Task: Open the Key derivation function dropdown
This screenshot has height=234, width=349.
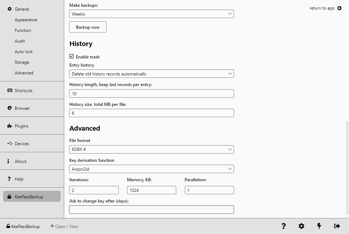Action: pyautogui.click(x=151, y=169)
